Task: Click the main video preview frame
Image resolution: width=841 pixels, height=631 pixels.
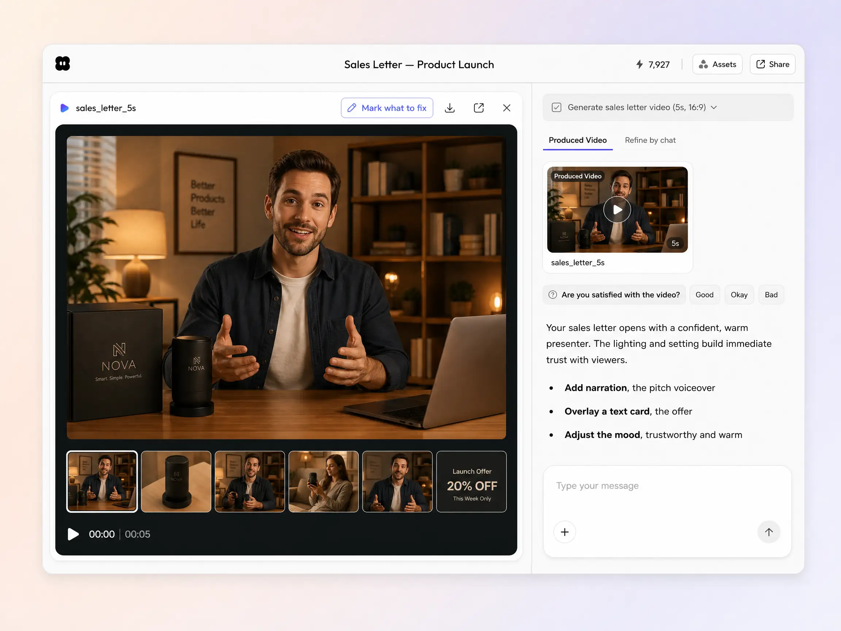Action: click(x=286, y=287)
